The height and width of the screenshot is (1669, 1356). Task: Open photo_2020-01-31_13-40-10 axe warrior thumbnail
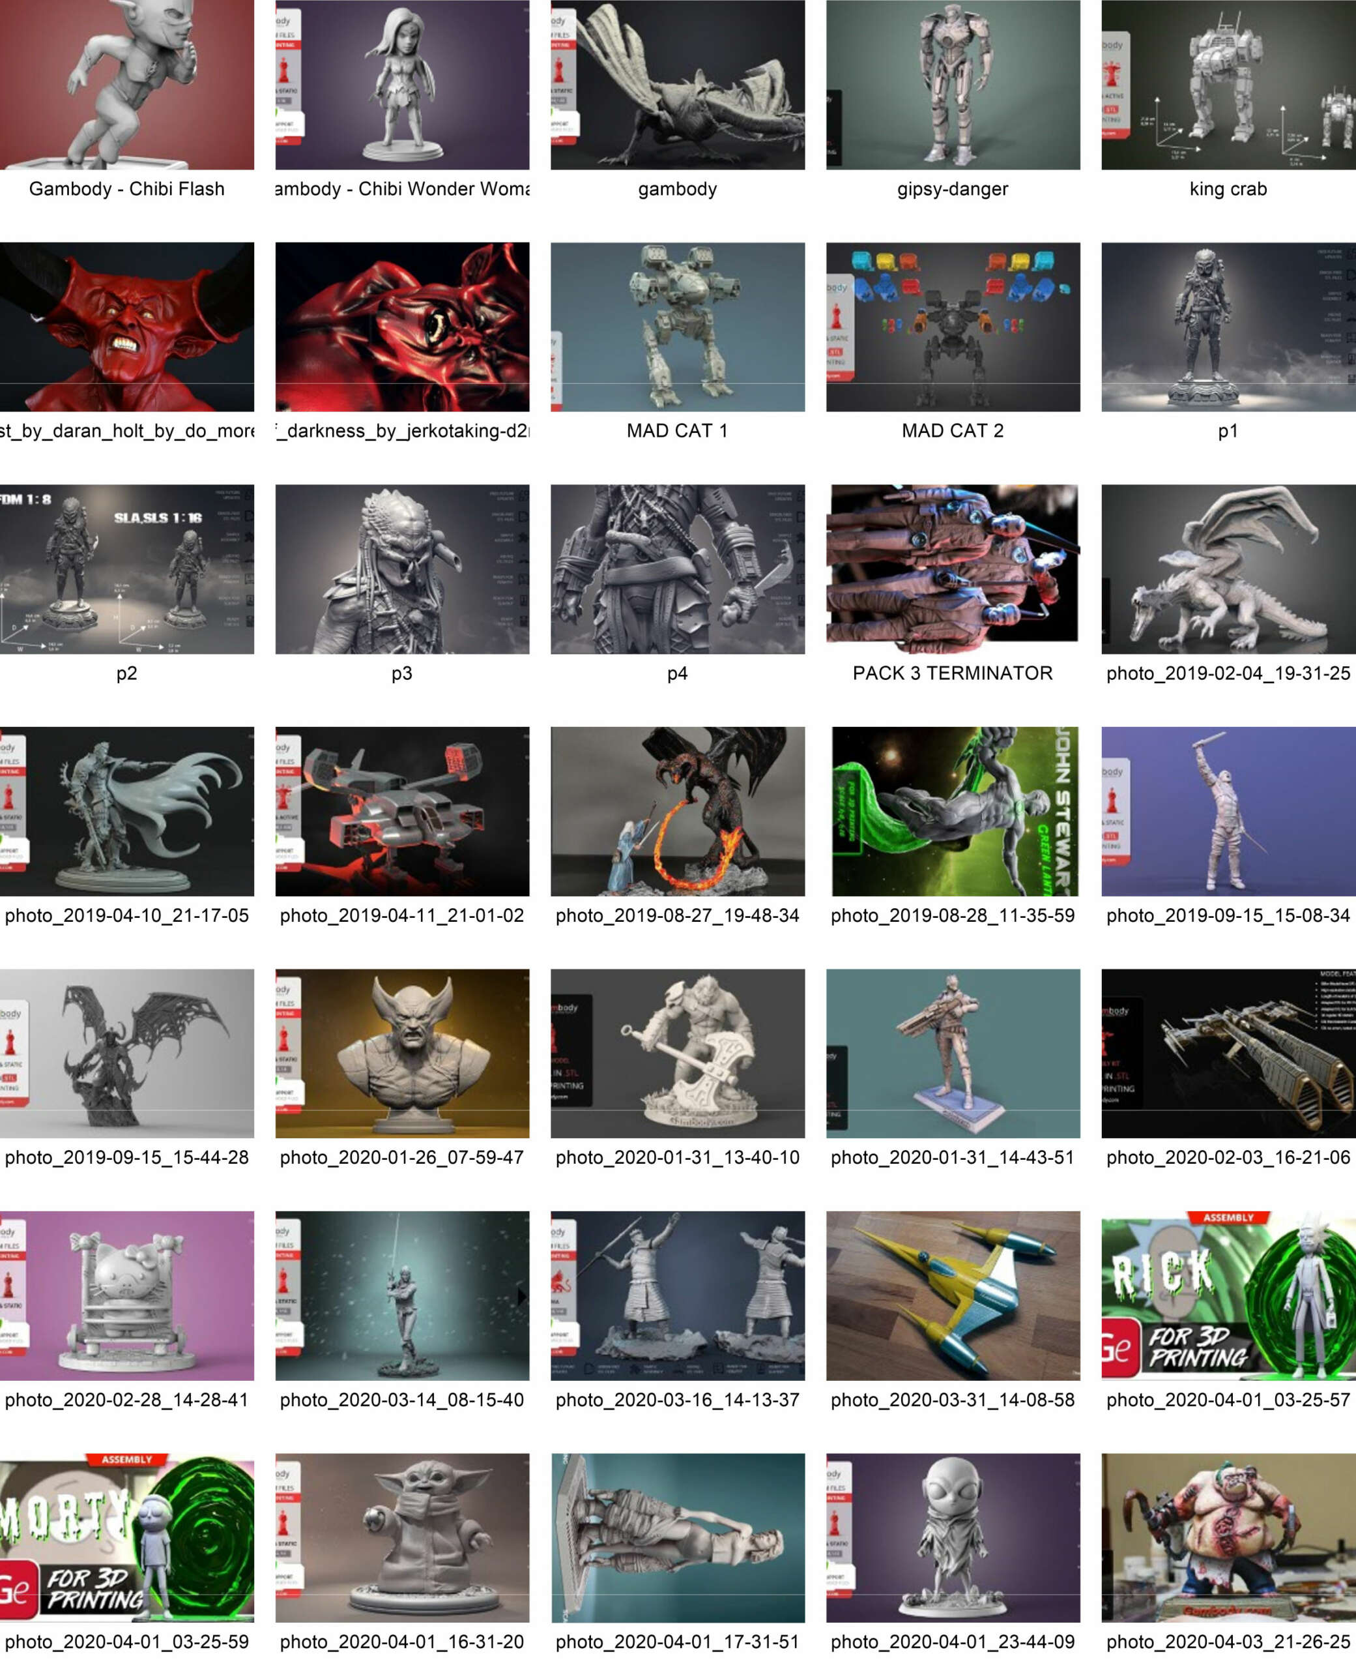(677, 1054)
